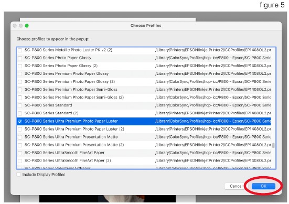Check Premium Photo Paper Semi-Gloss (2) box

(x=20, y=98)
